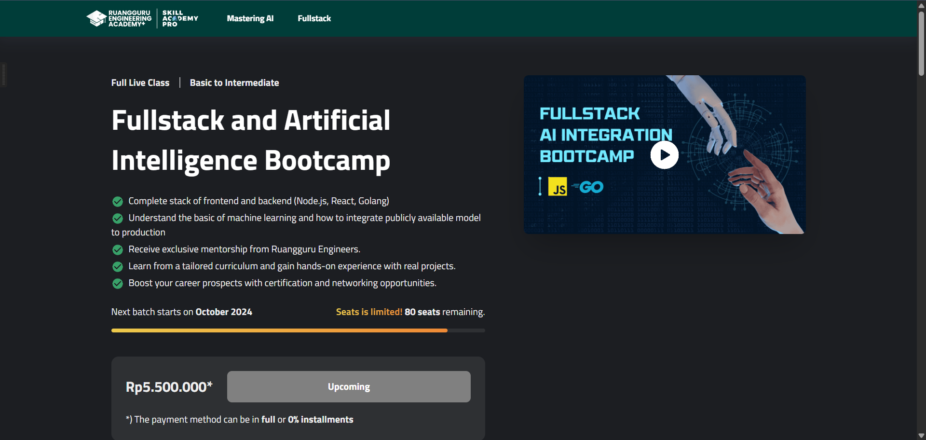
Task: Click the Skill Academy Pro logo
Action: [180, 18]
